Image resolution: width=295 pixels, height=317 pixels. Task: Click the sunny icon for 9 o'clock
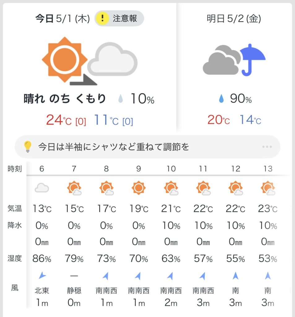[x=138, y=188]
